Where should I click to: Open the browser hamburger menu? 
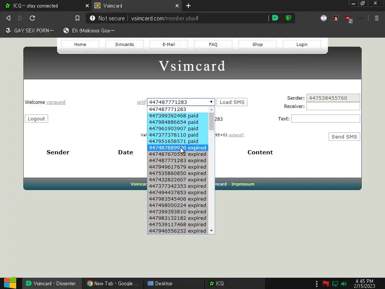click(376, 18)
